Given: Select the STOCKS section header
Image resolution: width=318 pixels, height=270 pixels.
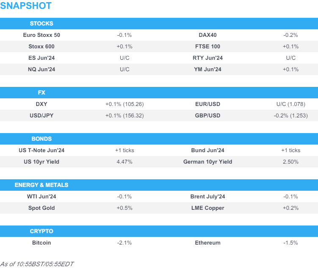Looking at the screenshot, I should click(x=41, y=23).
